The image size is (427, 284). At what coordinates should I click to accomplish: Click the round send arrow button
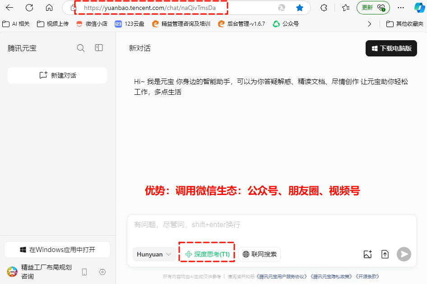(404, 254)
